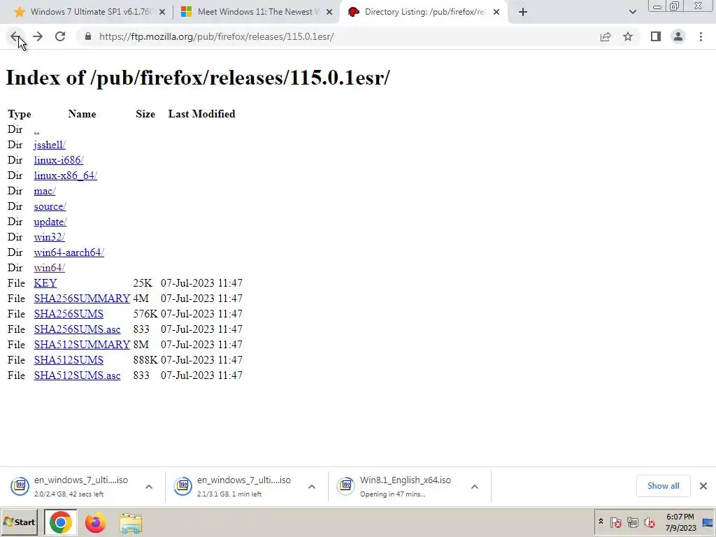Image resolution: width=716 pixels, height=537 pixels.
Task: Click Show all downloads button
Action: click(663, 486)
